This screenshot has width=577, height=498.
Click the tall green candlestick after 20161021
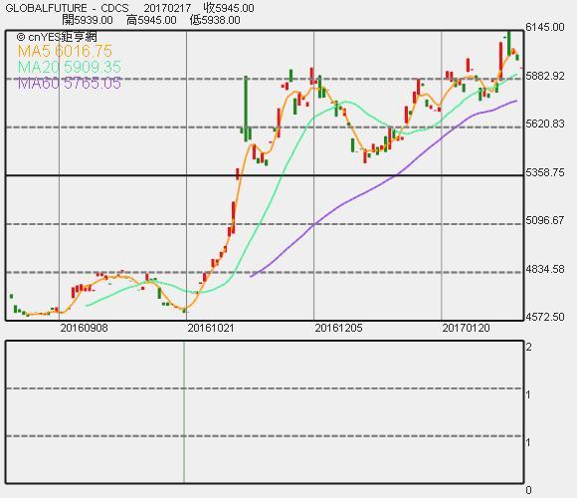246,109
